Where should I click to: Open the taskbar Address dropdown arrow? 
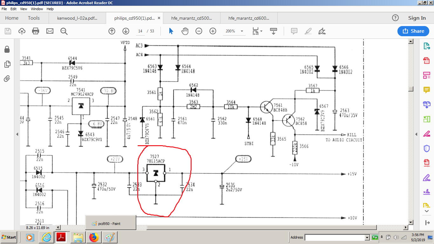tap(367, 237)
